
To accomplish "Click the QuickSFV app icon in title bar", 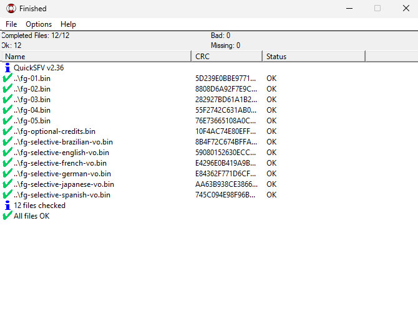I will (x=11, y=9).
